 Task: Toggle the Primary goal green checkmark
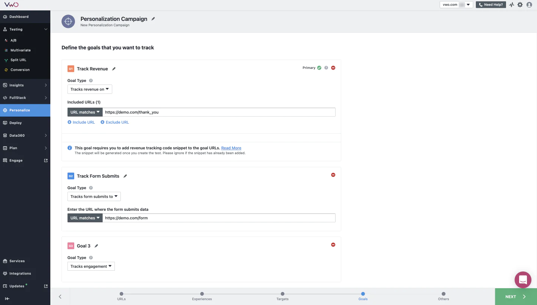(319, 68)
